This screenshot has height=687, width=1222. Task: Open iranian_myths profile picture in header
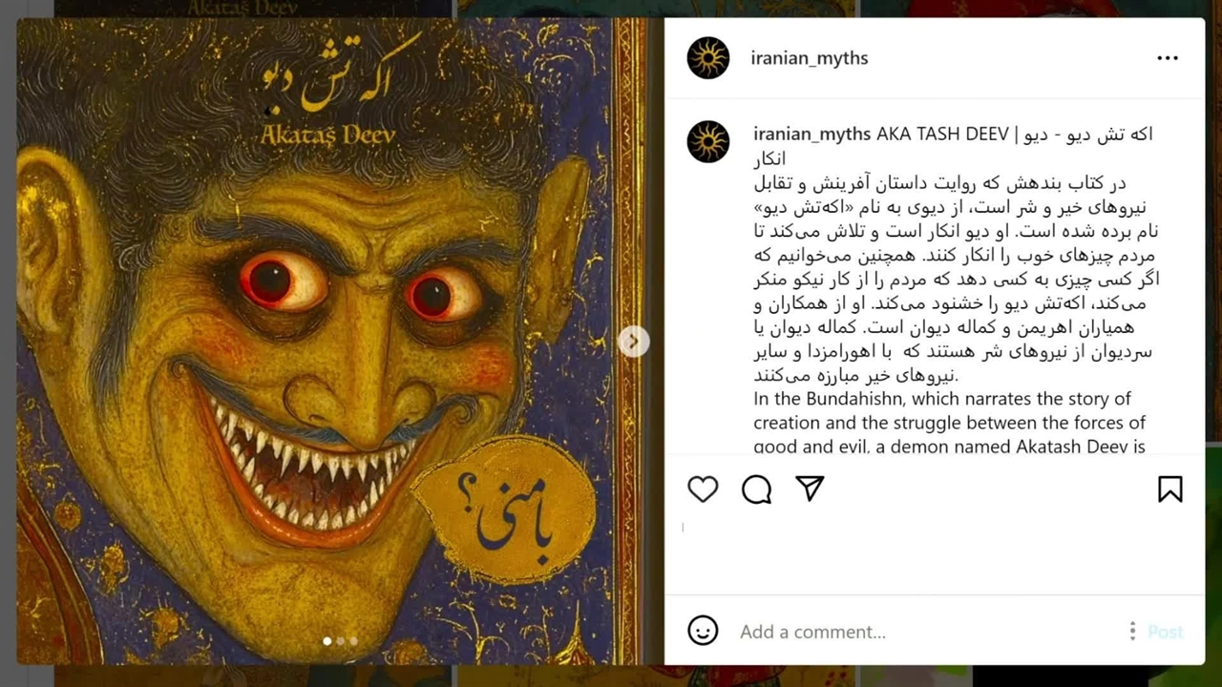tap(708, 58)
